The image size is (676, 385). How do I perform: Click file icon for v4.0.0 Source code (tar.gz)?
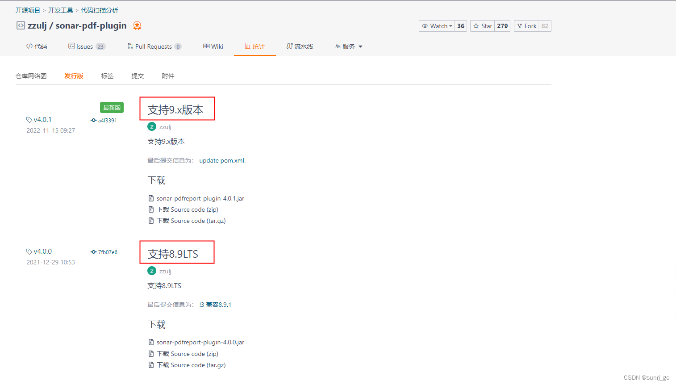(151, 365)
